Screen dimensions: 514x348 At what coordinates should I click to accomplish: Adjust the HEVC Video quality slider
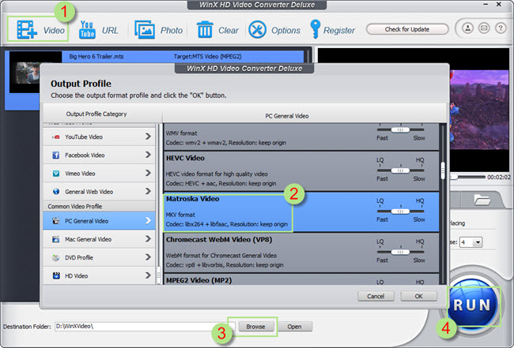coord(400,170)
